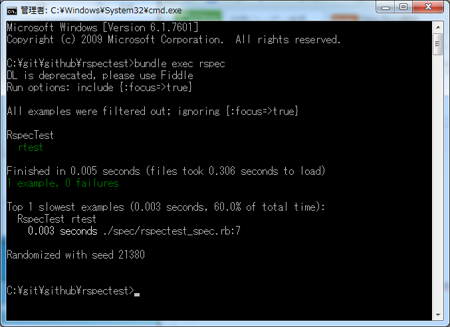Image resolution: width=450 pixels, height=327 pixels.
Task: Click the 'Finished in 0.005 seconds' line
Action: click(x=166, y=171)
